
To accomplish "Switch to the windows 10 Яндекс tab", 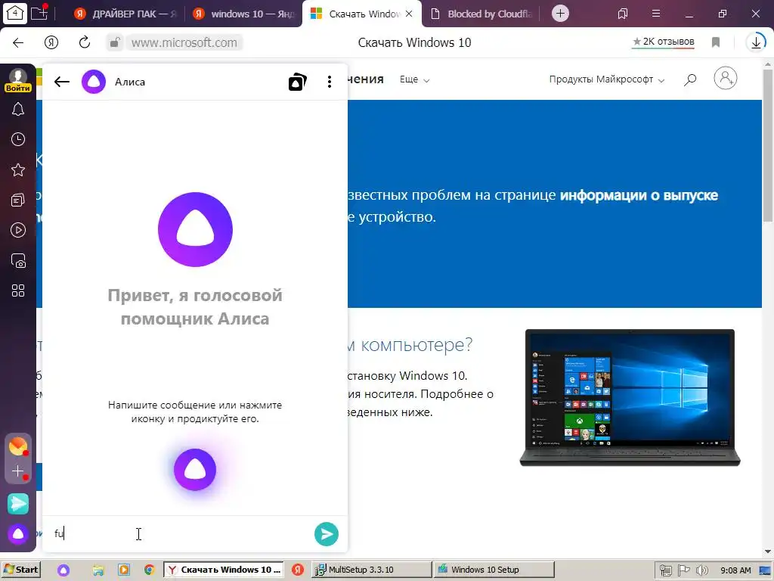I will 244,14.
